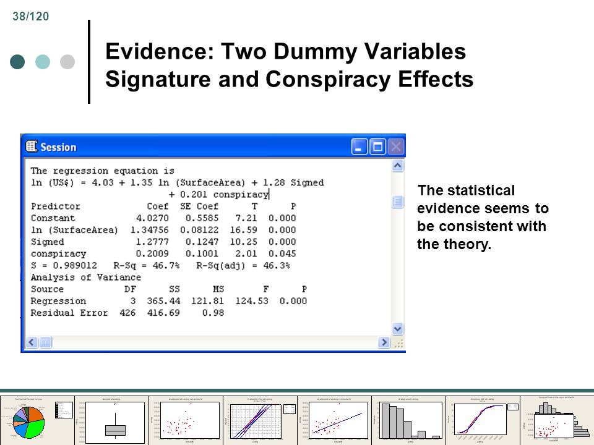Click the text 'The regression equation is'
This screenshot has height=445, width=594.
[102, 171]
